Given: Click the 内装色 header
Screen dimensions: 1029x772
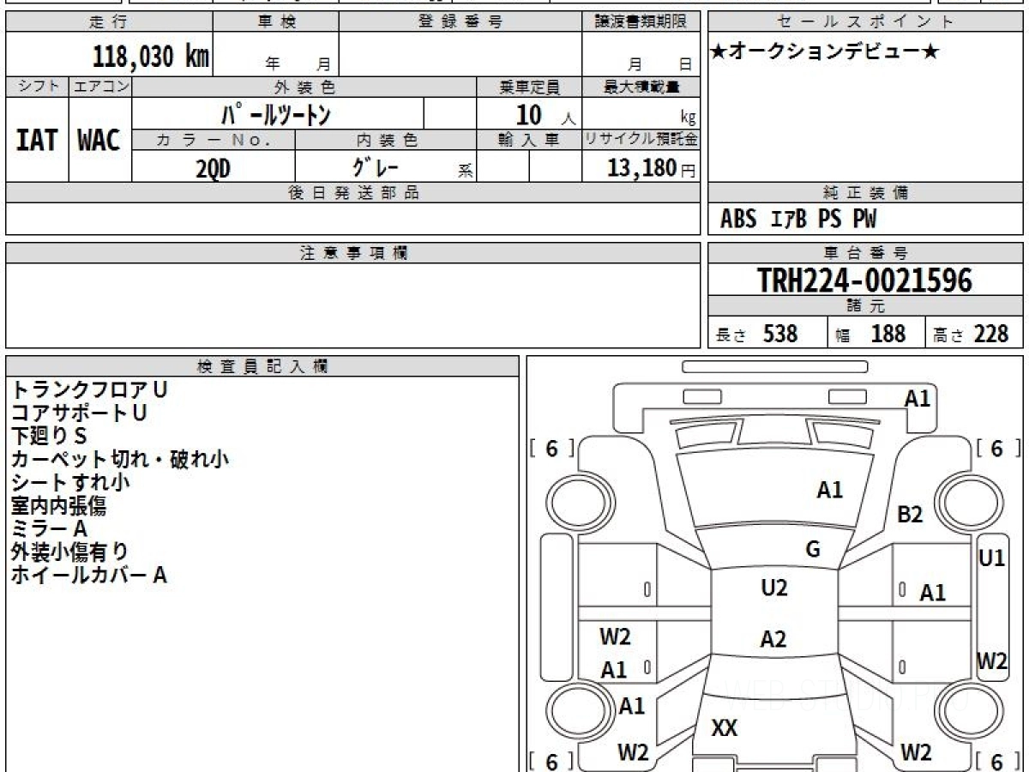Looking at the screenshot, I should (386, 140).
